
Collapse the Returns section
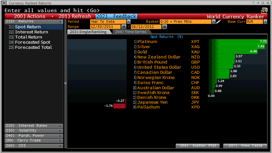[x=34, y=21]
